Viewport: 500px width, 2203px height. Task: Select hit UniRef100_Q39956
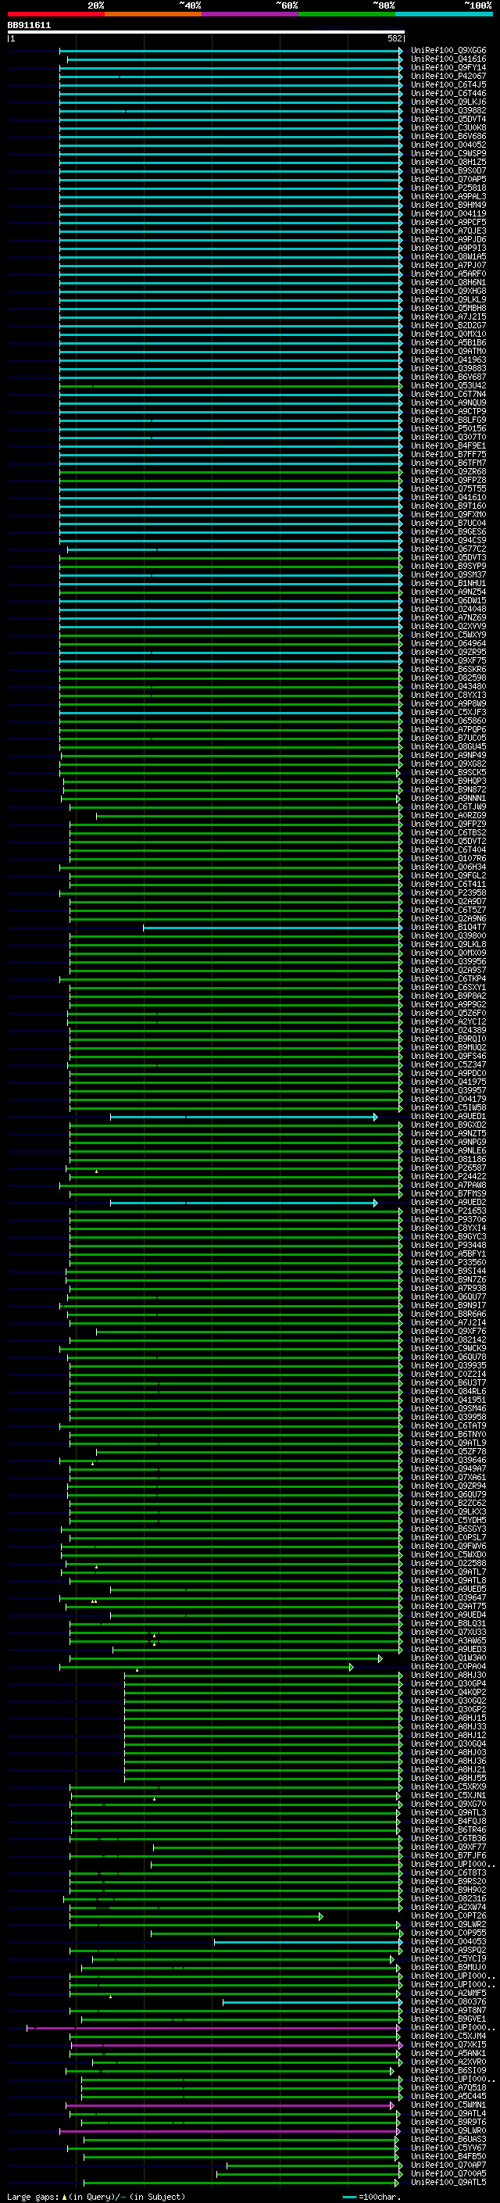point(448,961)
